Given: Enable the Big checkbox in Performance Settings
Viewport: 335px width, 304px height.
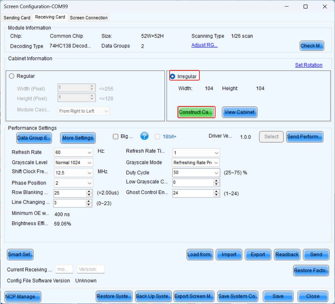Looking at the screenshot, I should tap(116, 136).
